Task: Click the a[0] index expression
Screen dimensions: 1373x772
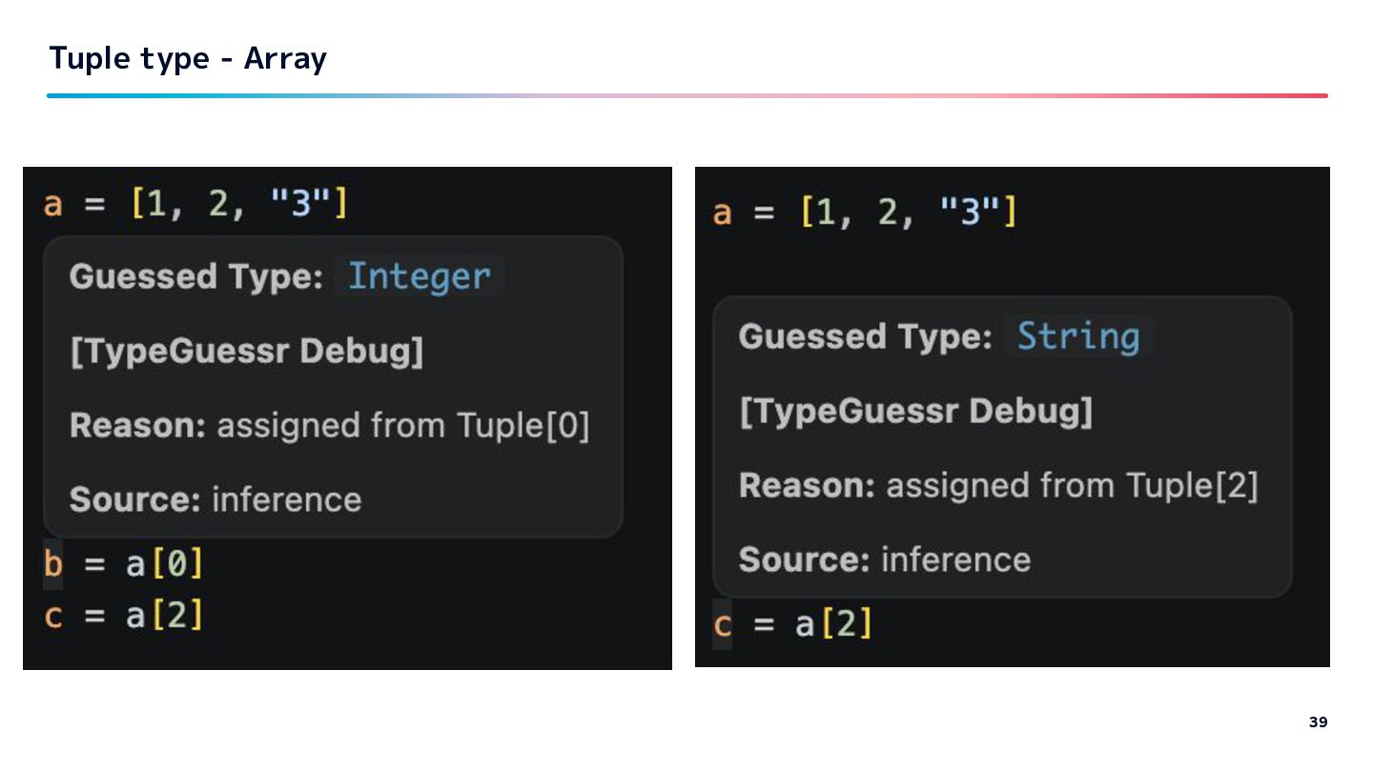Action: point(165,564)
